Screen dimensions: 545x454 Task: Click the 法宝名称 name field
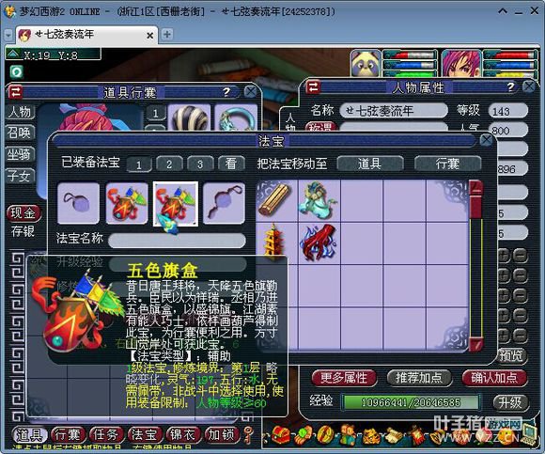pos(177,241)
